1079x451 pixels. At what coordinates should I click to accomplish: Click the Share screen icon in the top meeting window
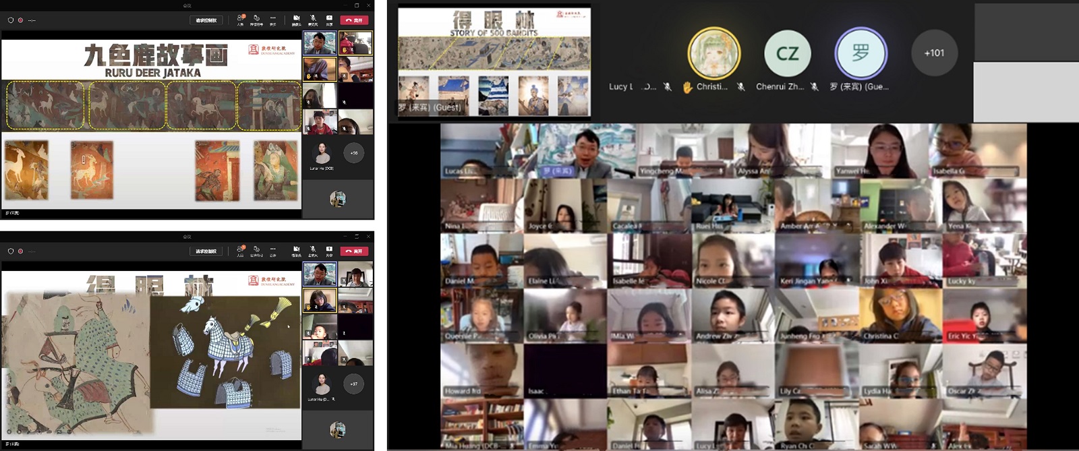(329, 20)
